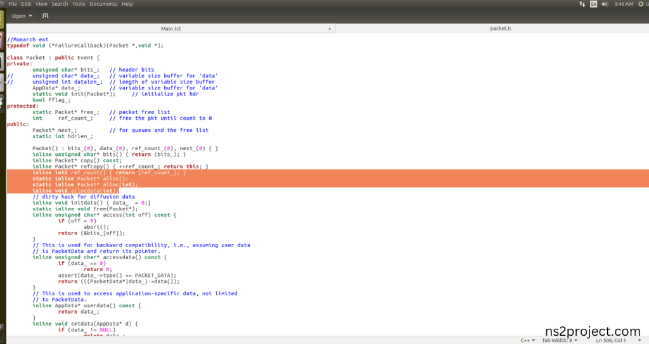The height and width of the screenshot is (344, 649).
Task: Click the 'access(int off) const {' line
Action: (x=105, y=215)
